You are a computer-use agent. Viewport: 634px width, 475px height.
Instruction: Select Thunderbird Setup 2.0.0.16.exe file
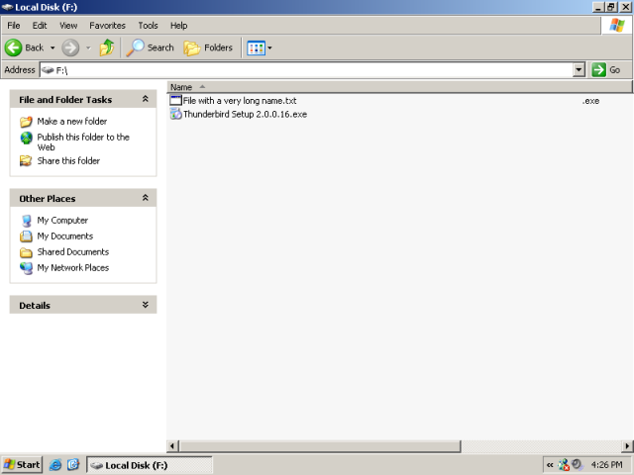pos(245,115)
